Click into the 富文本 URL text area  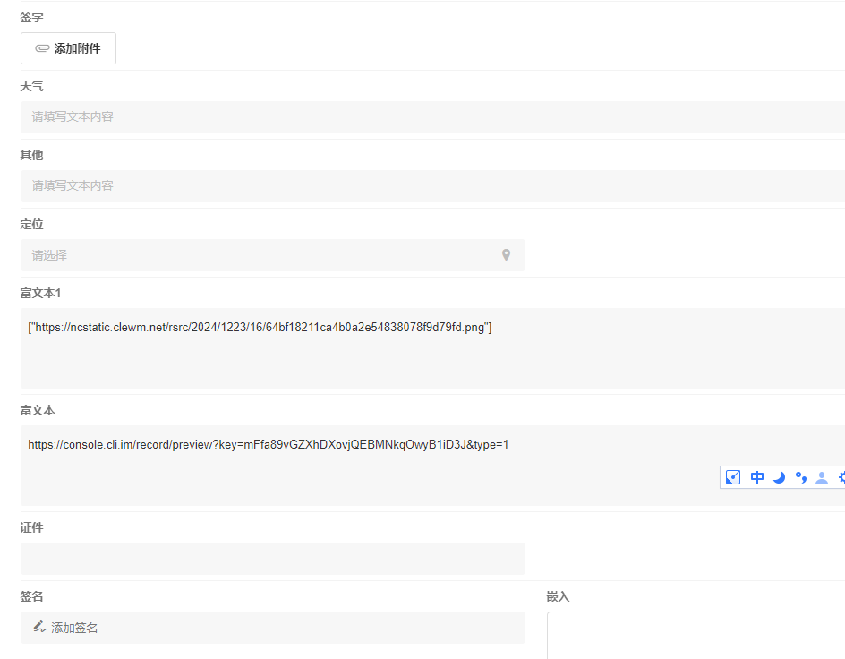point(358,479)
